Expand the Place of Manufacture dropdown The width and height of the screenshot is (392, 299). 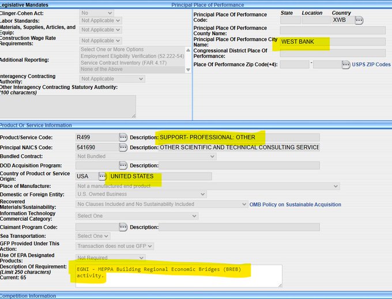(x=208, y=186)
